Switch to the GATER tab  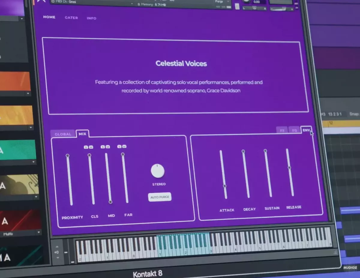coord(71,18)
